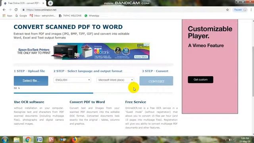The image size is (254, 143).
Task: Click the page vertical scrollbar
Action: (x=253, y=71)
